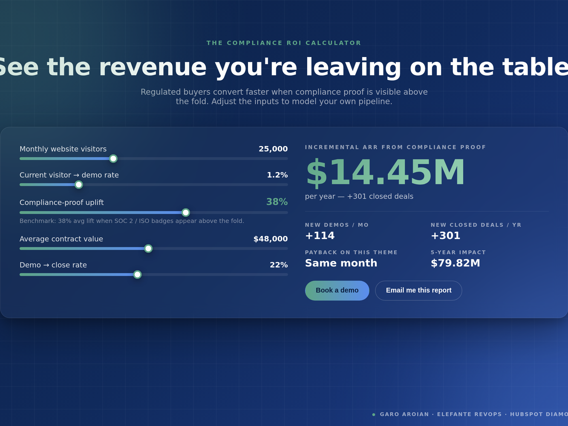The height and width of the screenshot is (426, 568).
Task: Click the Monthly website visitors label
Action: coord(63,149)
